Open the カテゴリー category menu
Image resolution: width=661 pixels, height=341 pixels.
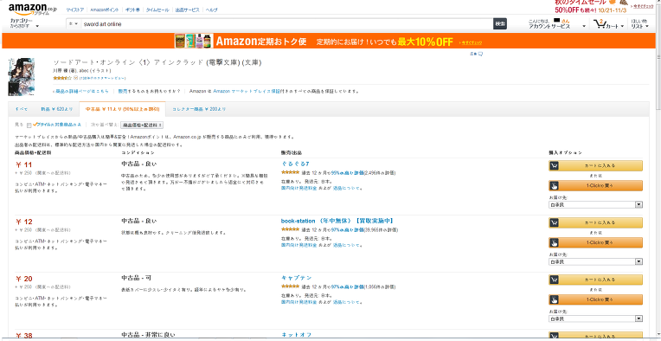pos(24,23)
